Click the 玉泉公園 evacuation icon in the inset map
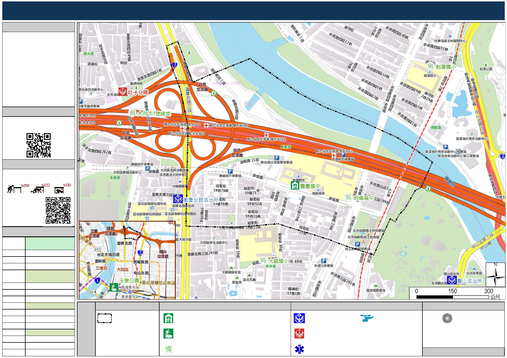Image resolution: width=507 pixels, height=358 pixels. (x=114, y=287)
